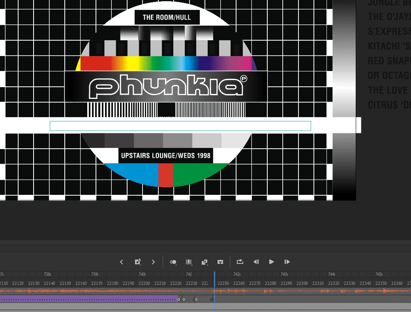Select the rainbow colour bar on stage
This screenshot has height=312, width=411.
coord(166,63)
